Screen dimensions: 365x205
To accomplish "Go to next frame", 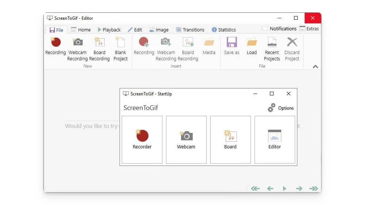I will (x=299, y=189).
